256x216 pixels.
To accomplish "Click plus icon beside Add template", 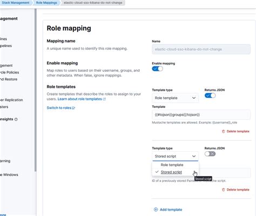I will (x=156, y=210).
